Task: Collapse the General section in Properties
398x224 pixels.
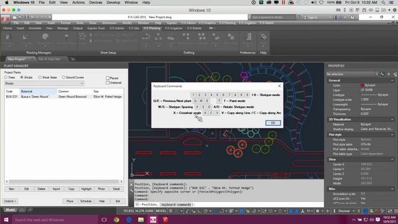Action: (x=392, y=80)
